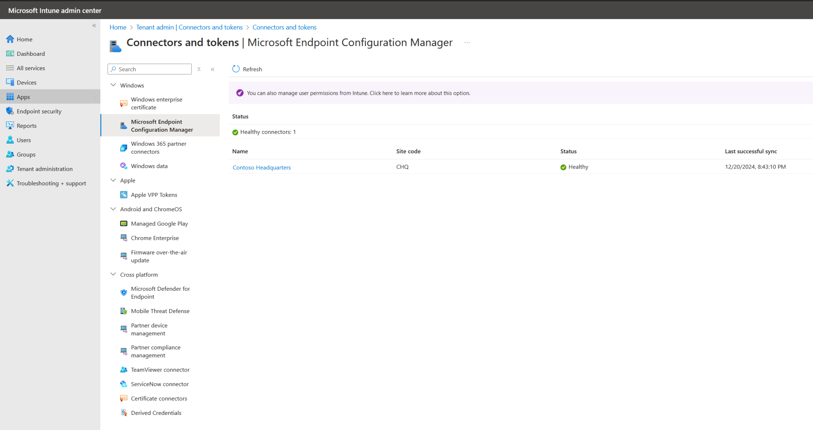Click the Endpoint security shield icon
813x430 pixels.
(10, 111)
